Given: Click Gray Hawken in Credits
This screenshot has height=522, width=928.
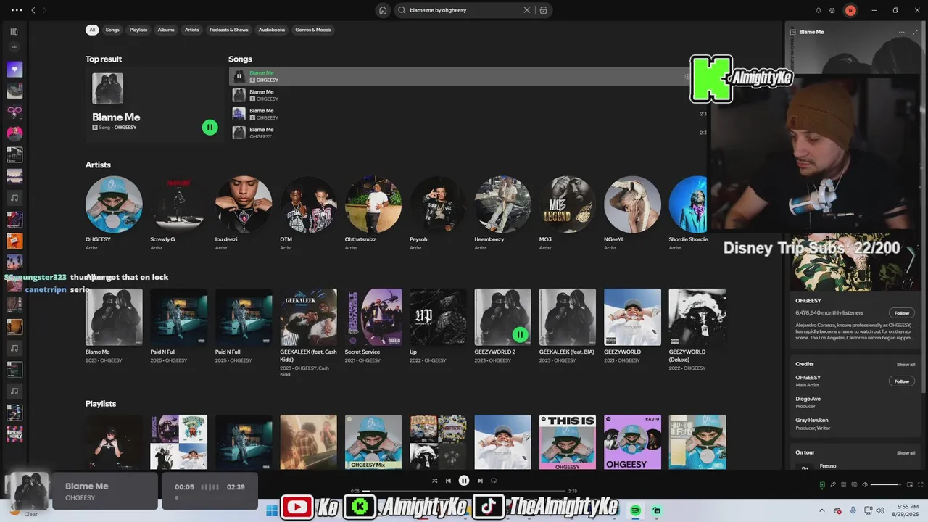Looking at the screenshot, I should pyautogui.click(x=811, y=420).
